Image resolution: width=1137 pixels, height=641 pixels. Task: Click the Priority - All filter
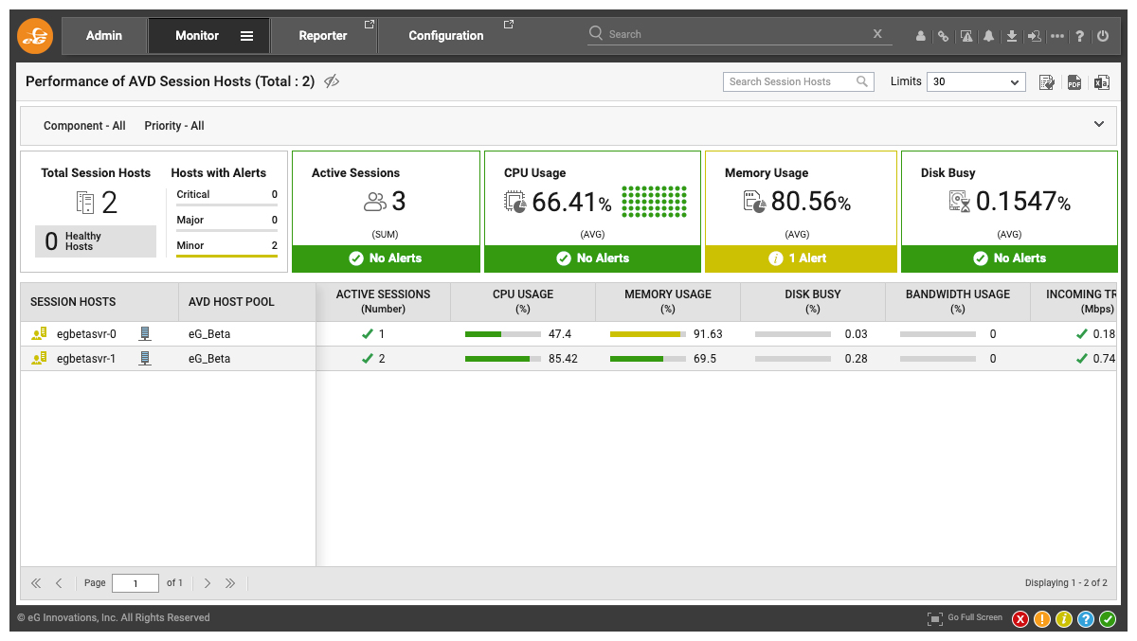(x=174, y=126)
